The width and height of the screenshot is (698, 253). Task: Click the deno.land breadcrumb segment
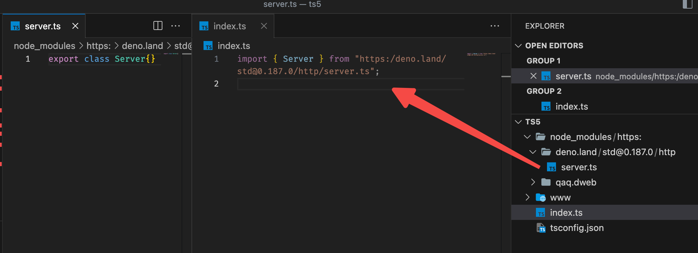142,46
